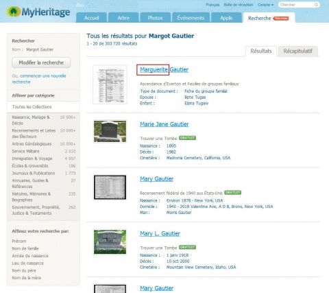Filter by Écoles & Universités
This screenshot has height=293, width=329.
pyautogui.click(x=44, y=166)
